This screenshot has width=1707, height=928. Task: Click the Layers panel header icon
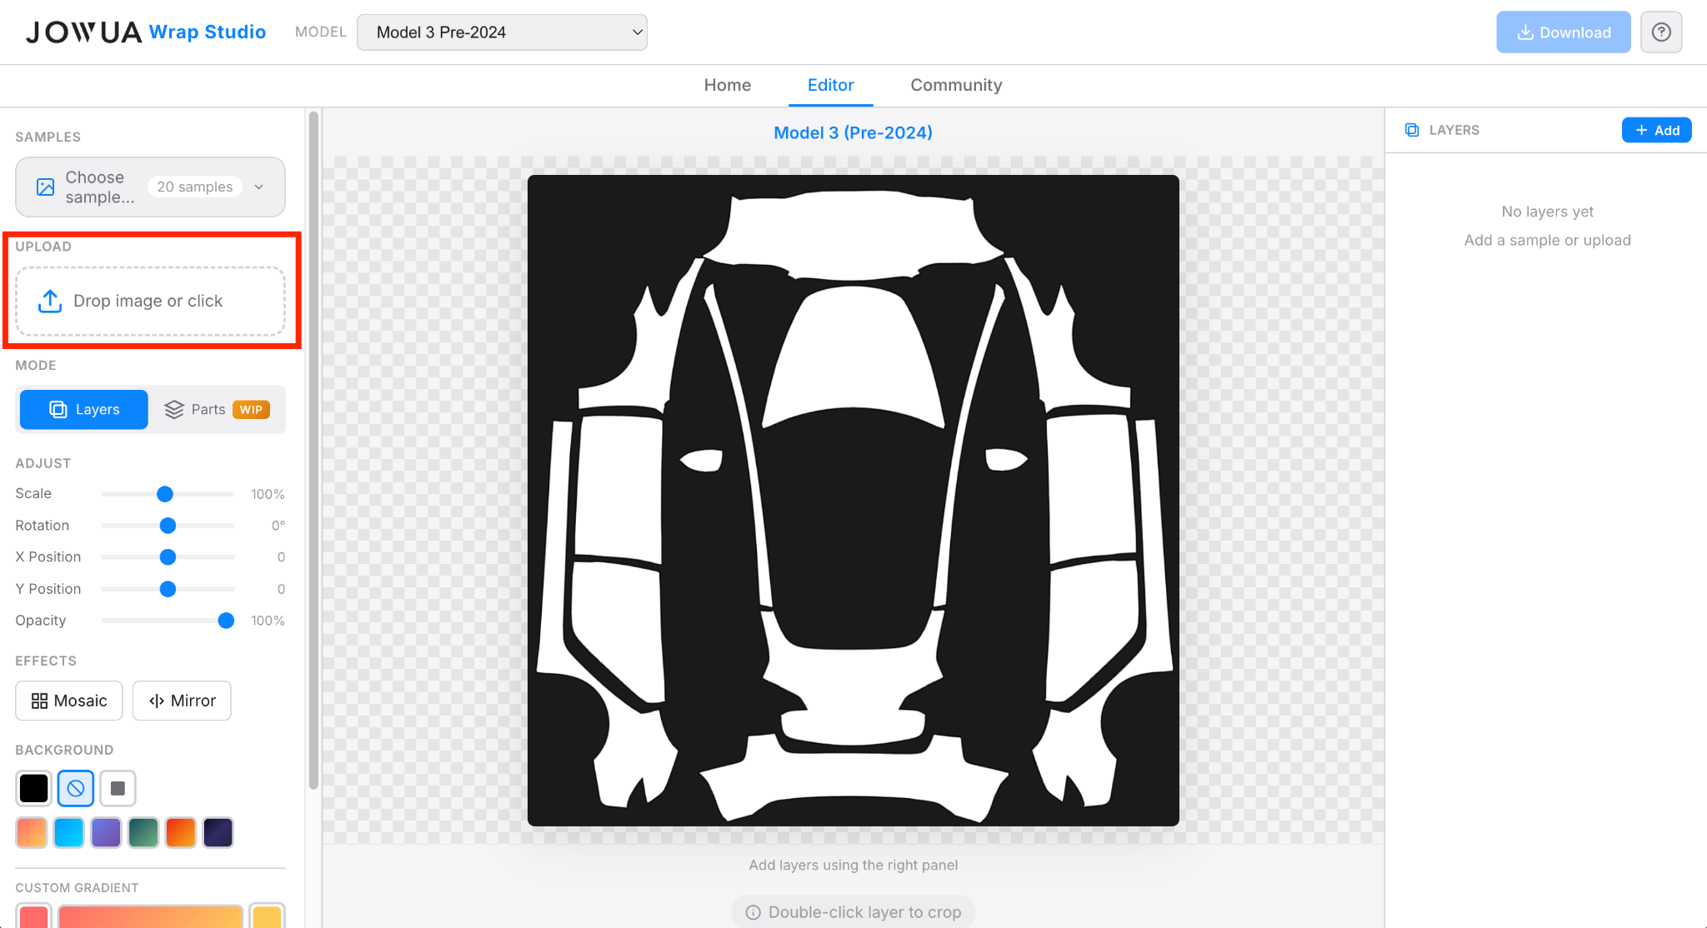pos(1412,130)
